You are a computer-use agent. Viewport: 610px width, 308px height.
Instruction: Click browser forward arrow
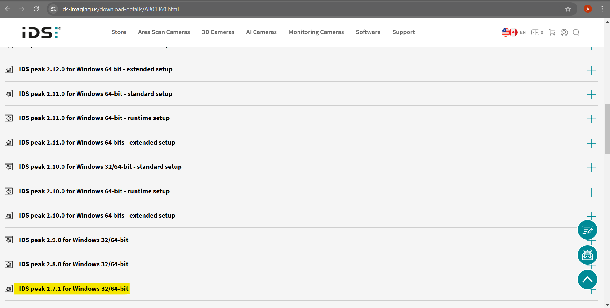(x=22, y=9)
